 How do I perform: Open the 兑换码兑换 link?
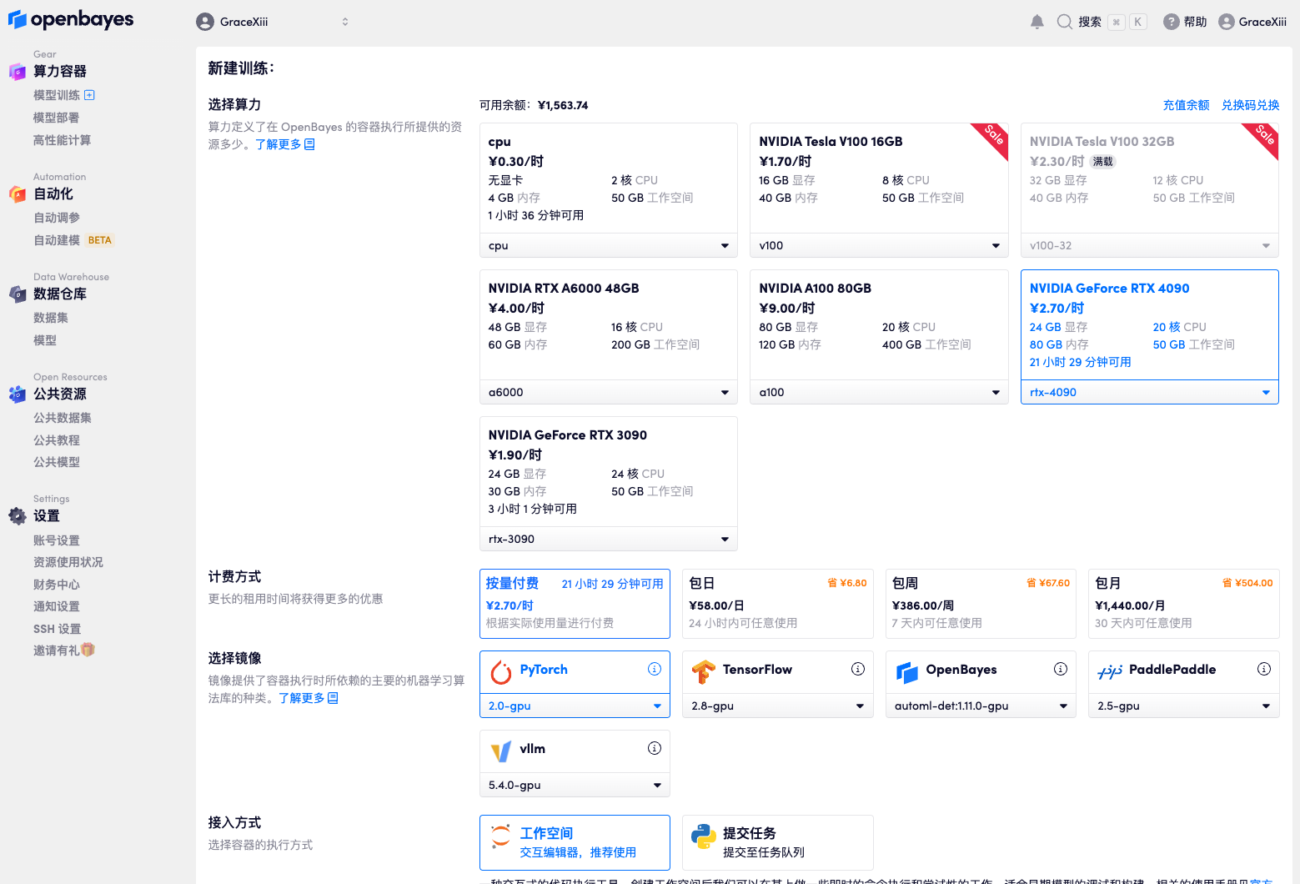pos(1250,105)
